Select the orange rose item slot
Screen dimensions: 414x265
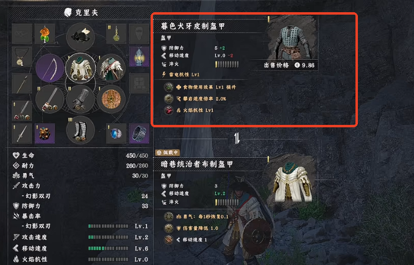tap(45, 34)
